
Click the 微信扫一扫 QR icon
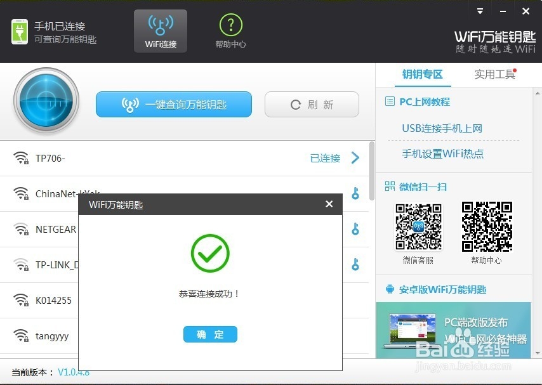(x=390, y=186)
